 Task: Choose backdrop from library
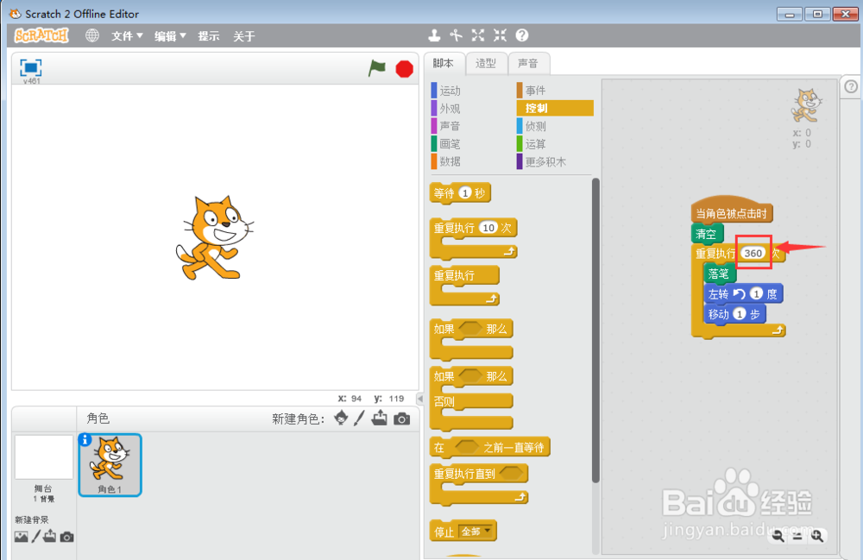(22, 537)
